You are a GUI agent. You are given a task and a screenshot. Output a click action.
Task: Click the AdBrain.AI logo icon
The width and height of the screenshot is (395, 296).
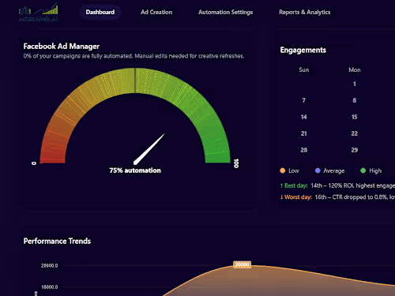39,12
